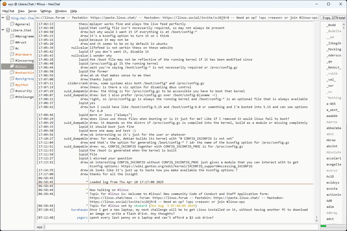The image size is (347, 231).
Task: Open the Settings menu
Action: (x=46, y=11)
